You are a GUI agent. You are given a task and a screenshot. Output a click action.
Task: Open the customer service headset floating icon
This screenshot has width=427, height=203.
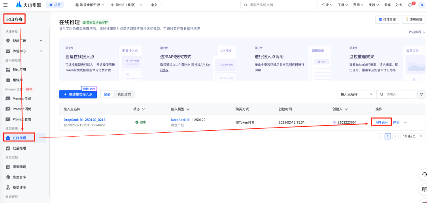click(424, 175)
